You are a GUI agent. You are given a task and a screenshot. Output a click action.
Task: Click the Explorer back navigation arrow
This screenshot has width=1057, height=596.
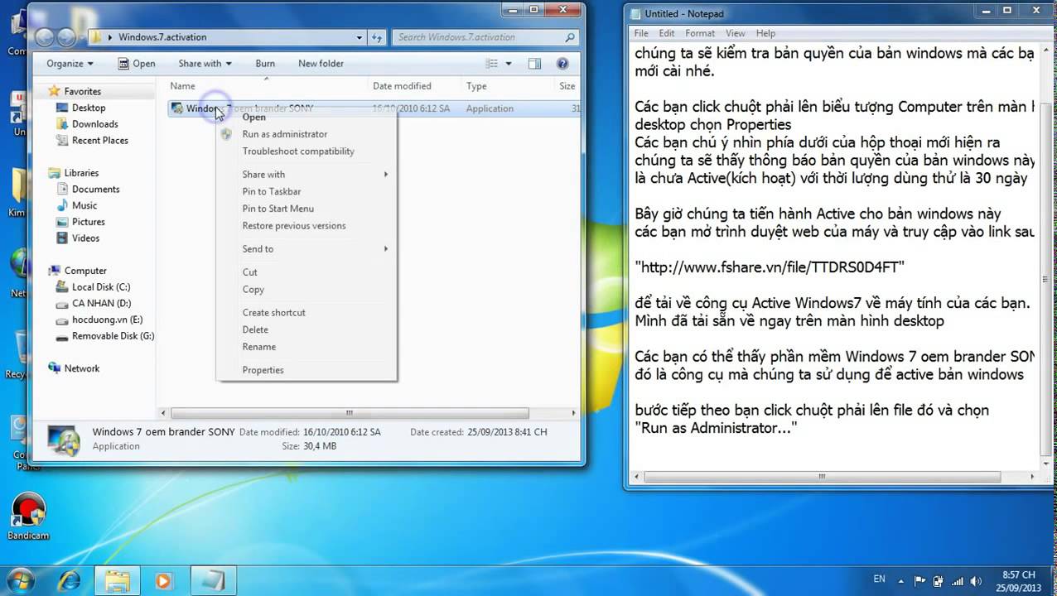tap(45, 37)
